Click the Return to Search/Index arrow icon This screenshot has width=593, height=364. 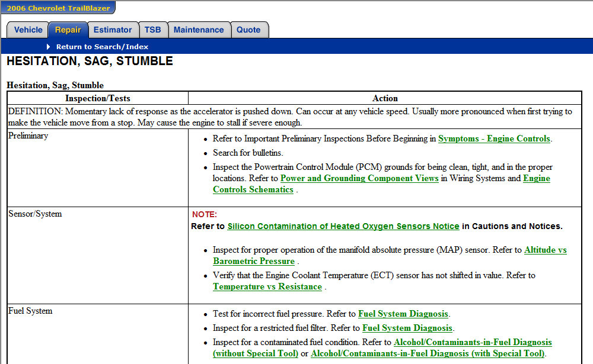coord(48,47)
